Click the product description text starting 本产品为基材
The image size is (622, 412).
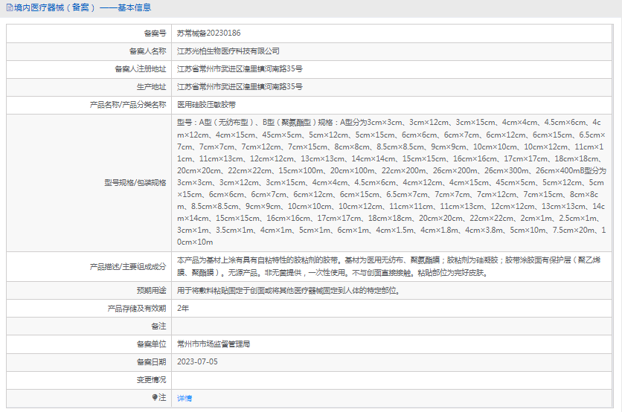click(388, 266)
